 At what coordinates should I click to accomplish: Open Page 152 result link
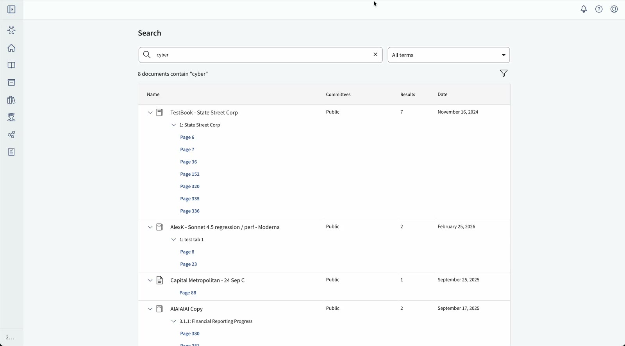pyautogui.click(x=190, y=174)
